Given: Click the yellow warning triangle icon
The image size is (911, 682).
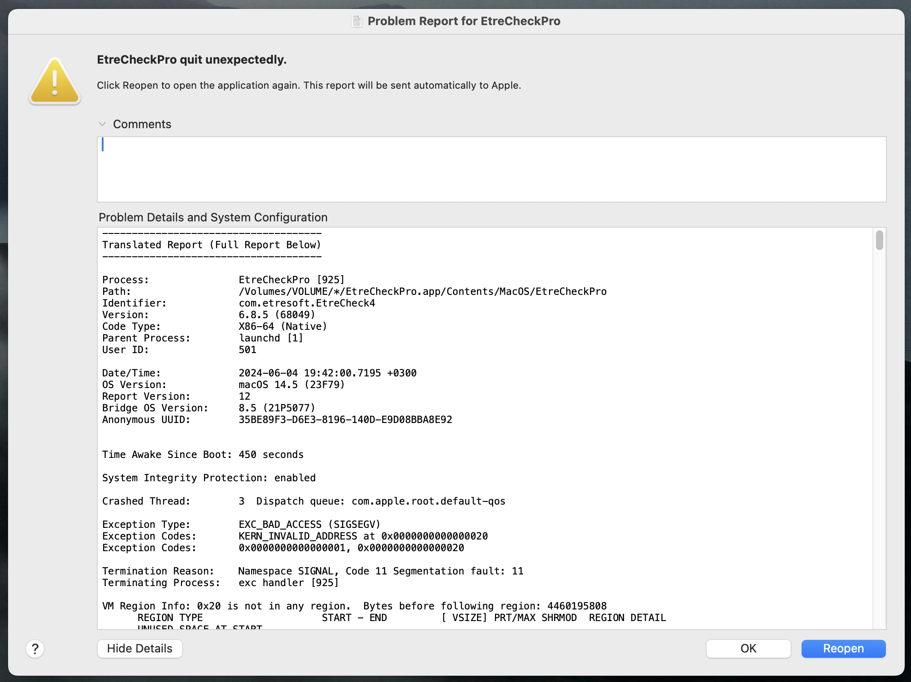Looking at the screenshot, I should (55, 82).
